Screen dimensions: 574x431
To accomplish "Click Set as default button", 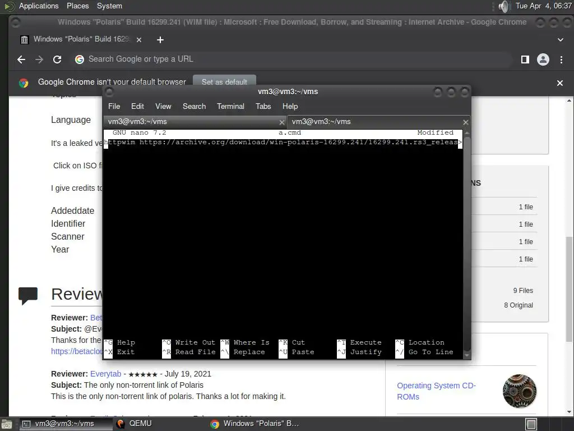I will [x=224, y=82].
